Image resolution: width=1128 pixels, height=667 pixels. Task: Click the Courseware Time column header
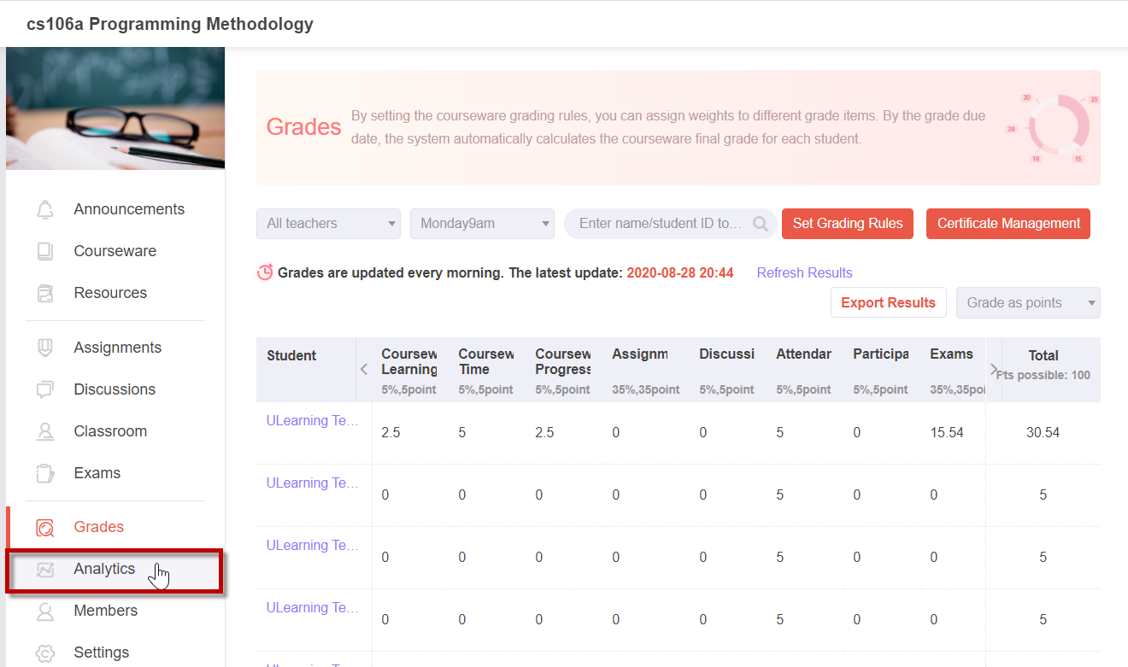point(486,361)
